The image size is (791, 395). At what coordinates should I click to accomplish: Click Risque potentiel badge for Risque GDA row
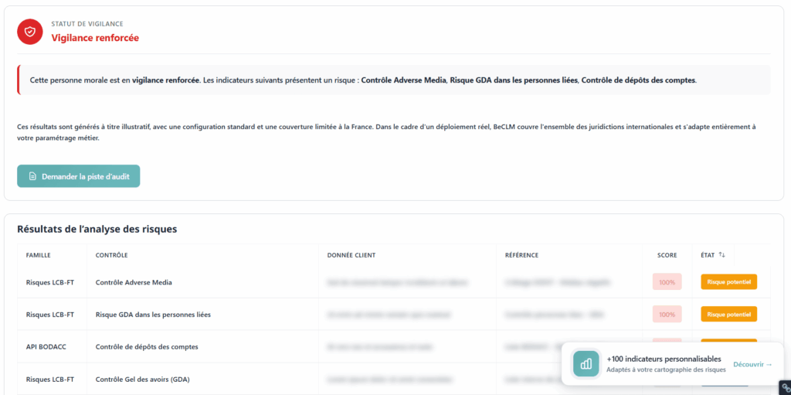(x=728, y=315)
